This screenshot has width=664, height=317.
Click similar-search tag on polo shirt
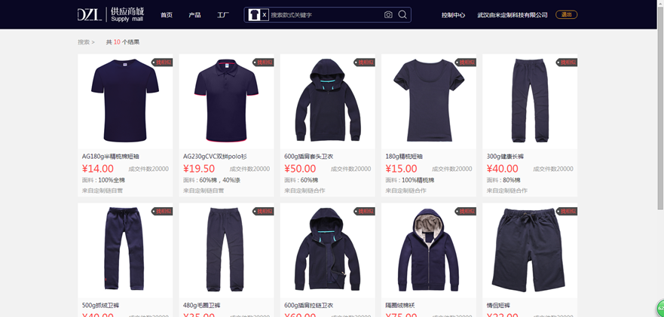(263, 62)
